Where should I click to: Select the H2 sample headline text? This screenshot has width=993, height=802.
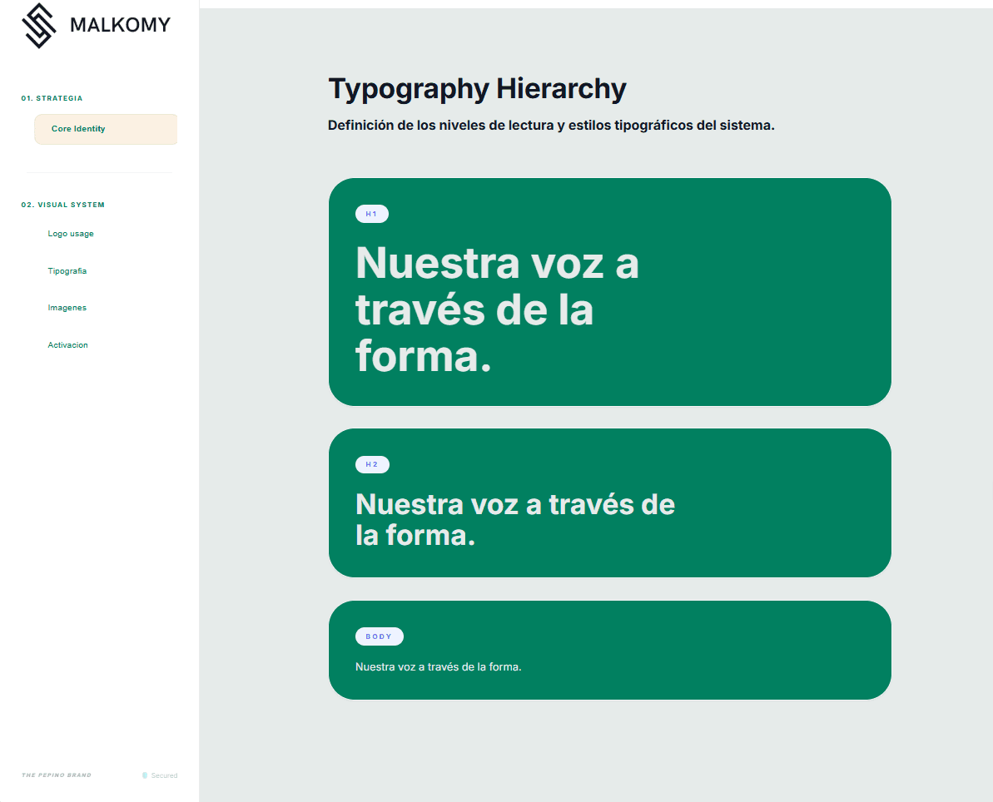[515, 519]
